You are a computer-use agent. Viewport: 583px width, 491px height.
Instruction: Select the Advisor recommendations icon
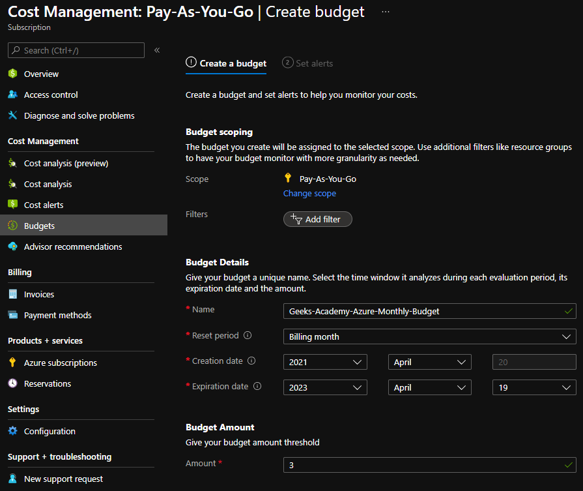pyautogui.click(x=13, y=246)
